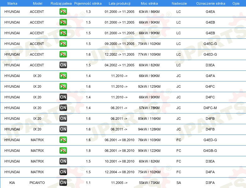
Task: Click the diesel ON icon for Matrix D3EA
Action: click(x=63, y=161)
